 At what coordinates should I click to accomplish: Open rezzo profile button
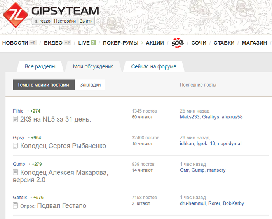42,21
